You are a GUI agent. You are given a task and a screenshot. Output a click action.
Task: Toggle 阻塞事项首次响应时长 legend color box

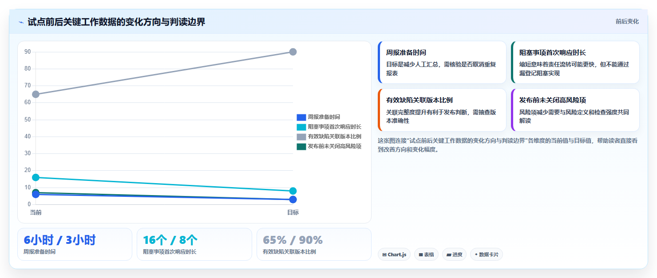tap(301, 127)
